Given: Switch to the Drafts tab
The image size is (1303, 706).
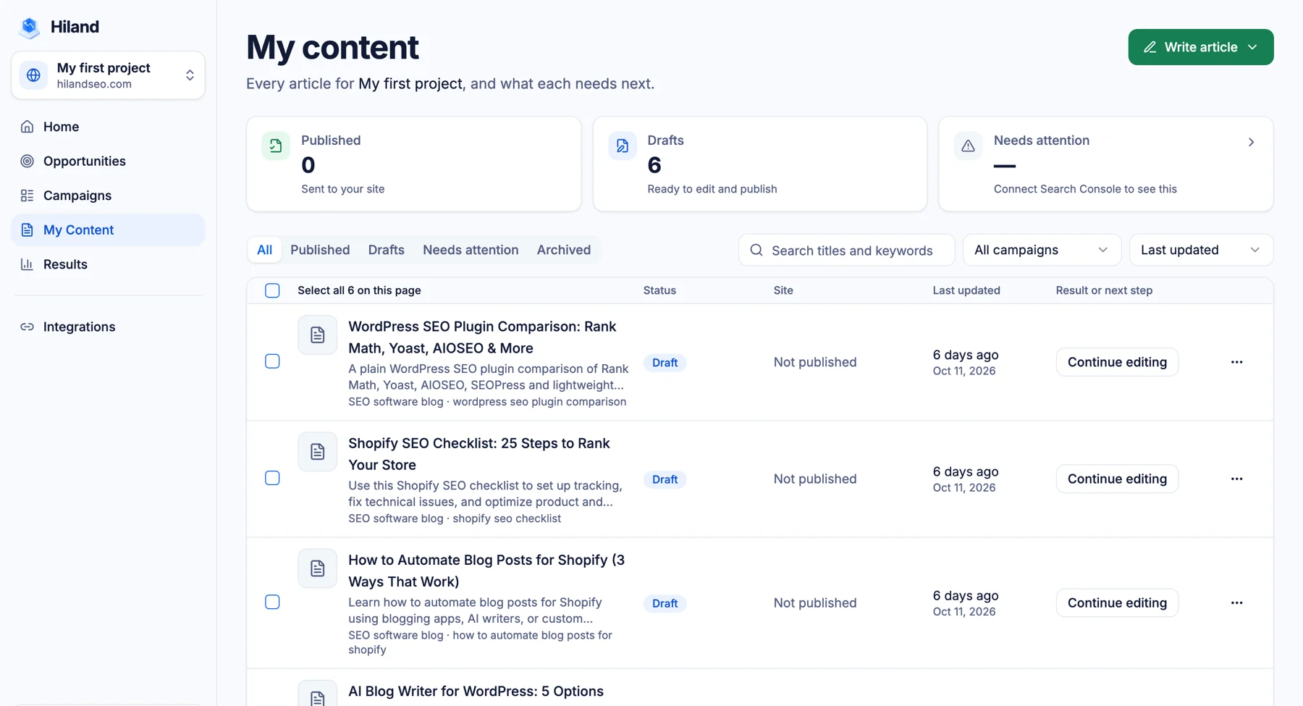Looking at the screenshot, I should [x=386, y=250].
